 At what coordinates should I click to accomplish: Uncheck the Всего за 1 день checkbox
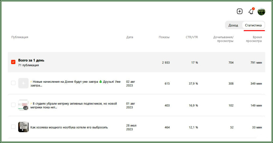click(x=13, y=62)
